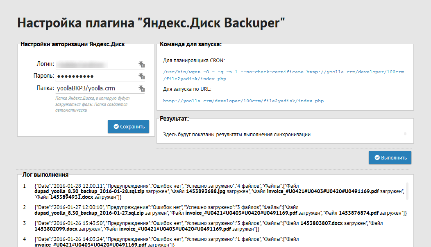The image size is (431, 247).
Task: Open the file2yadisk/index.php launch URL
Action: tap(243, 101)
